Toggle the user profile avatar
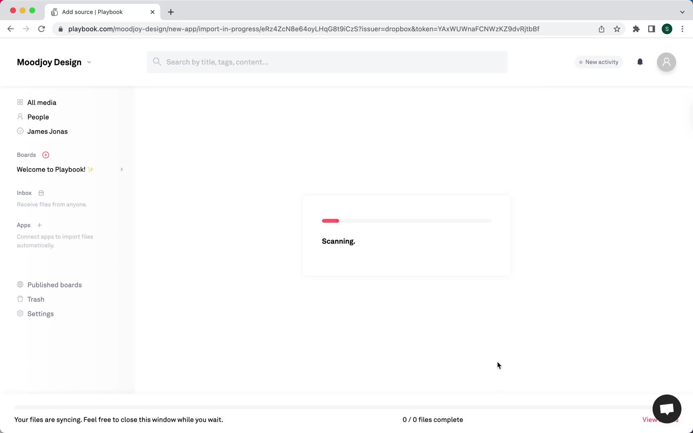Screen dimensions: 693x433 click(x=667, y=62)
